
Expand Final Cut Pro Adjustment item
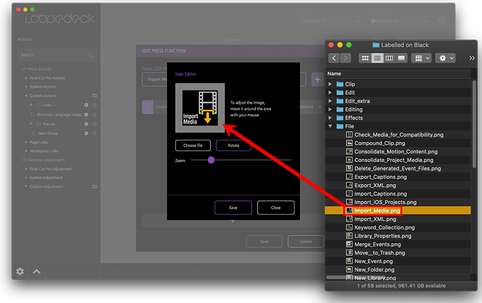coord(26,169)
